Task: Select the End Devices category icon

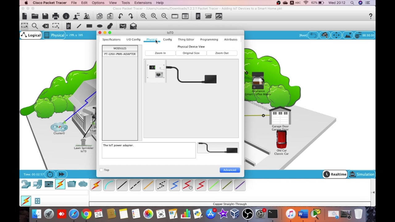Action: click(x=37, y=184)
